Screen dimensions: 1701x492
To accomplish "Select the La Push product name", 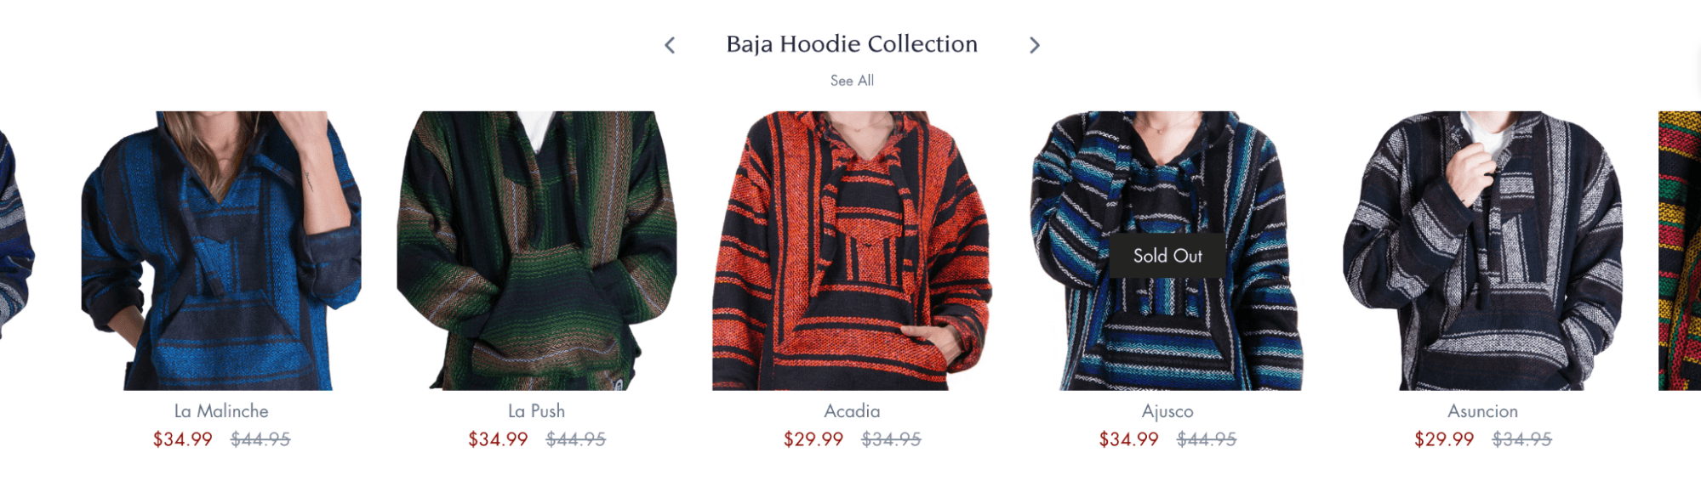I will tap(536, 411).
